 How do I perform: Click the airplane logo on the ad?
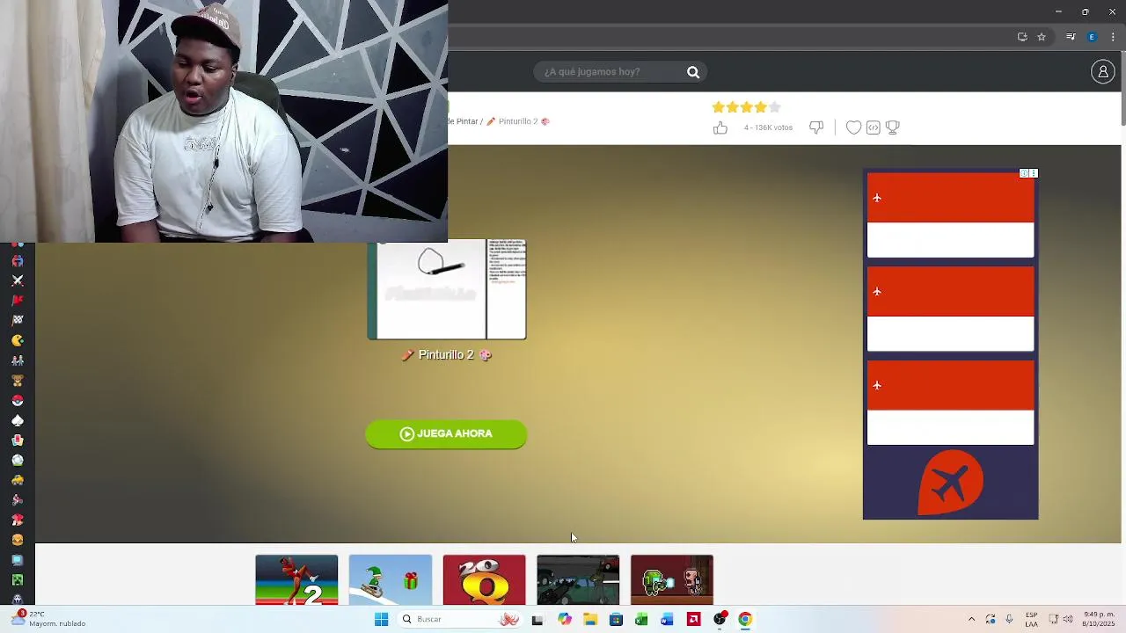click(x=950, y=482)
